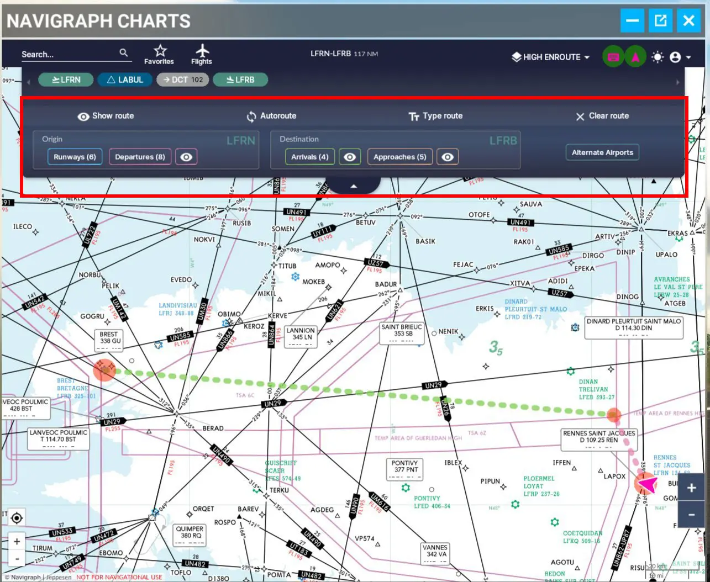Center map with the locate target icon
710x582 pixels.
coord(17,517)
